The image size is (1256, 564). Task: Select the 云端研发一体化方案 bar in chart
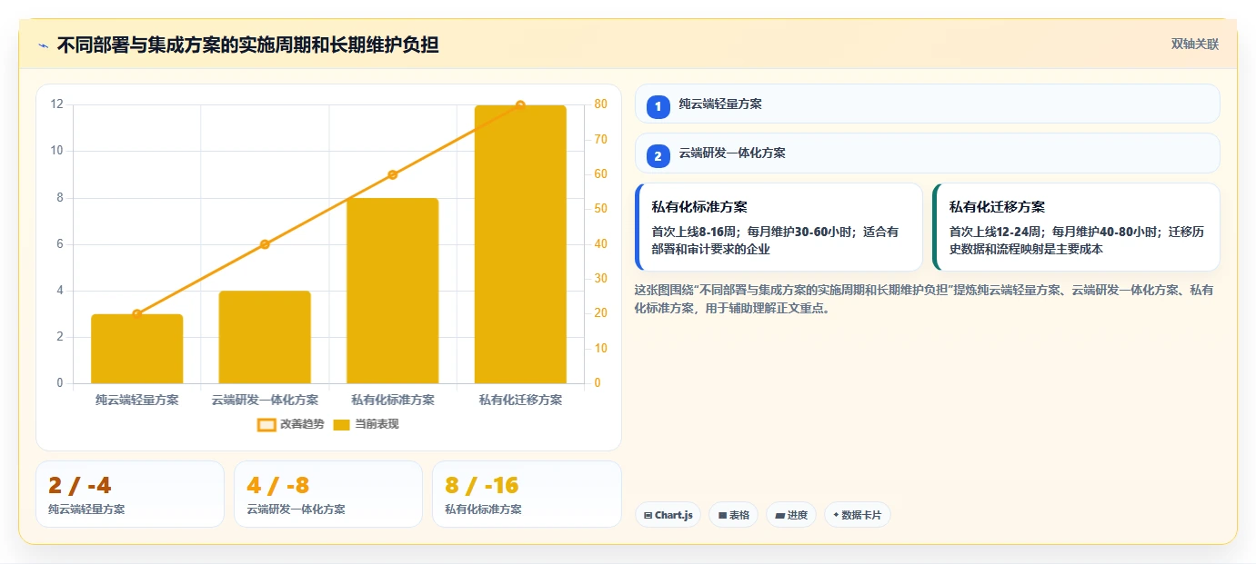click(265, 337)
